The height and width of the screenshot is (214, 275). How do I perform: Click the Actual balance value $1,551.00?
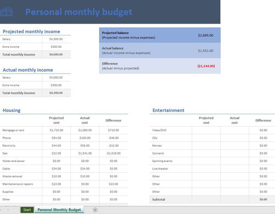206,51
